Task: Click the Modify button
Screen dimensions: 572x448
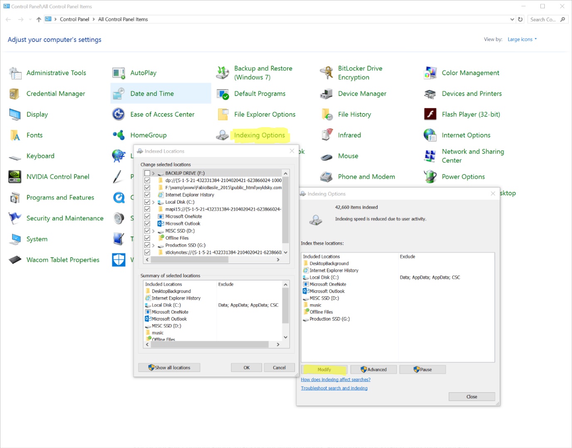Action: (x=324, y=369)
